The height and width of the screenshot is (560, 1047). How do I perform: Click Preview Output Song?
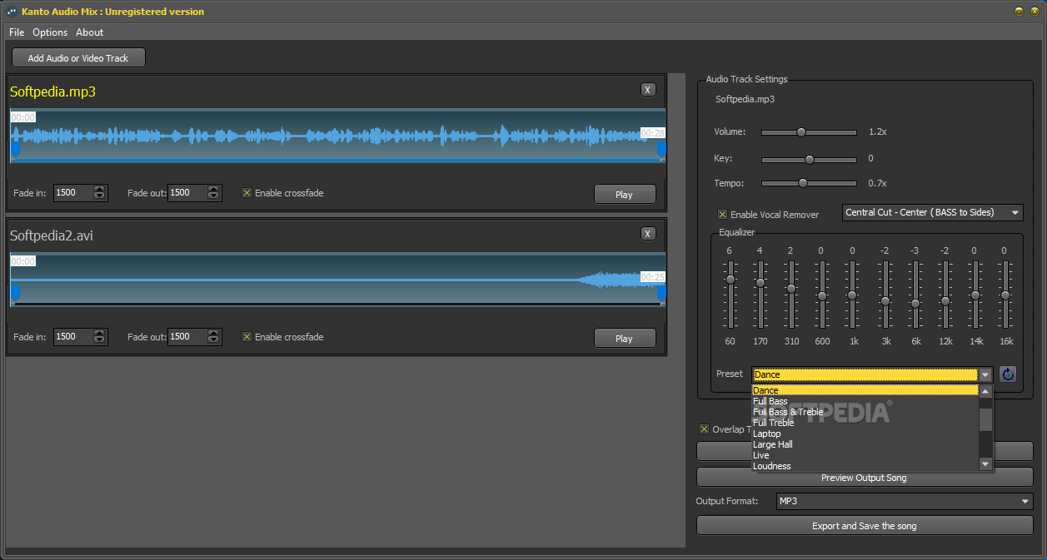(x=864, y=478)
